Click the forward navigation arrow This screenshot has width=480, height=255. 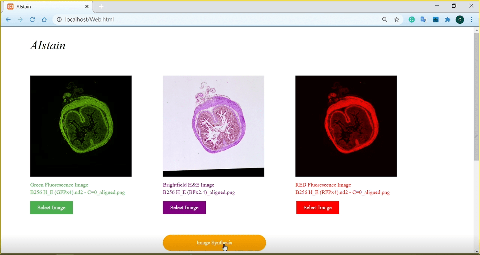point(20,19)
